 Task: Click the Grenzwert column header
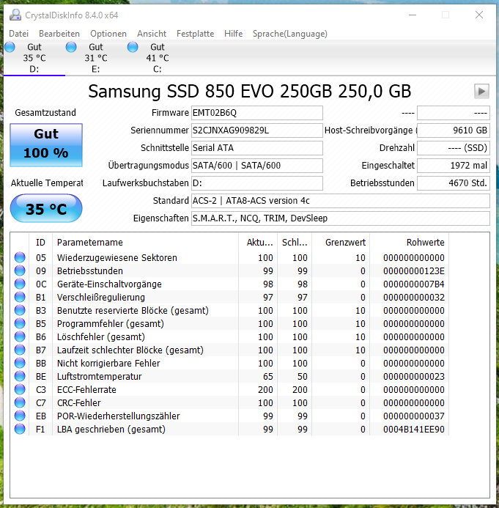[341, 243]
